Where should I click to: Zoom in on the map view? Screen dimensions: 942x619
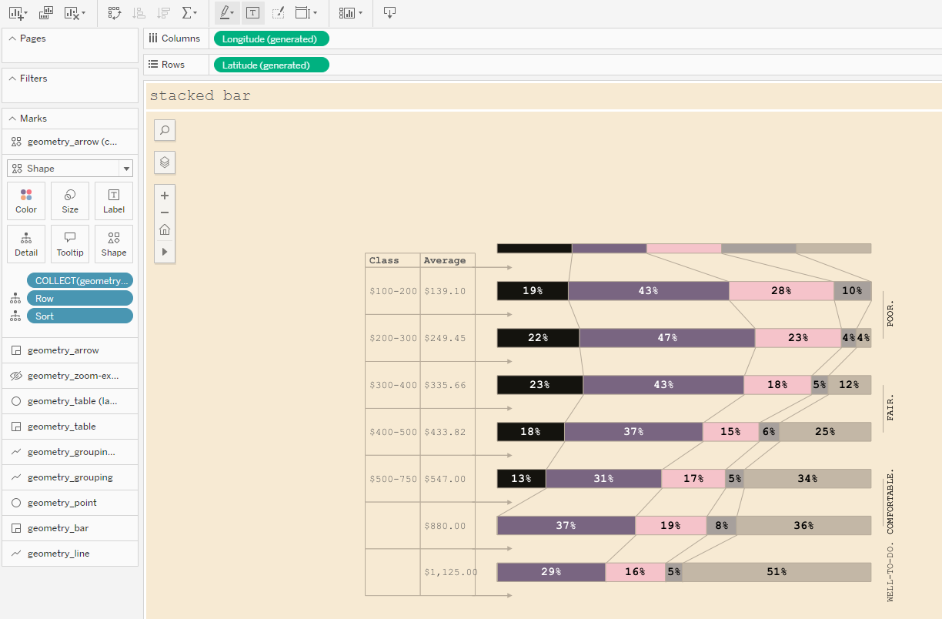[165, 196]
